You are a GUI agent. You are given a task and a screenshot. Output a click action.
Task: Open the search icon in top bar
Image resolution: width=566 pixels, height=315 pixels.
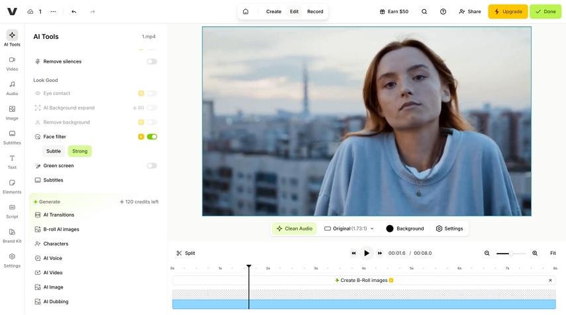click(x=424, y=11)
